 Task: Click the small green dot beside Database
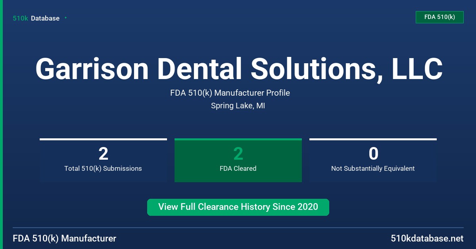coord(65,18)
